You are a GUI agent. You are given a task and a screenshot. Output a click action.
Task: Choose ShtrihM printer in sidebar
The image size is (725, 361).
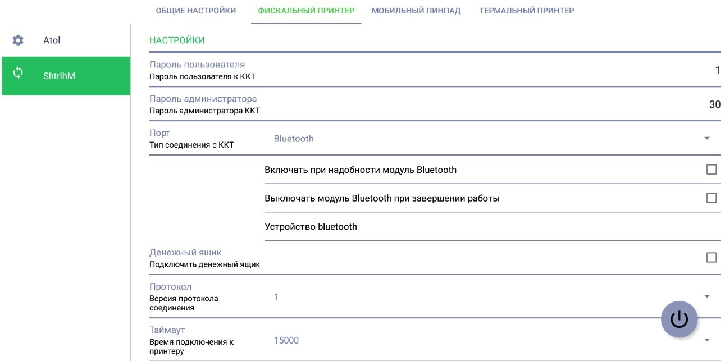(59, 76)
